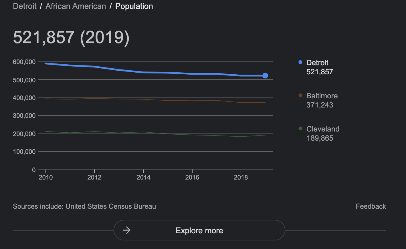
Task: Click the Cleveland legend label
Action: [323, 129]
